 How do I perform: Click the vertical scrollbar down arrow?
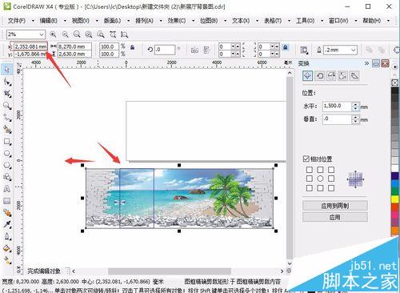tap(290, 263)
